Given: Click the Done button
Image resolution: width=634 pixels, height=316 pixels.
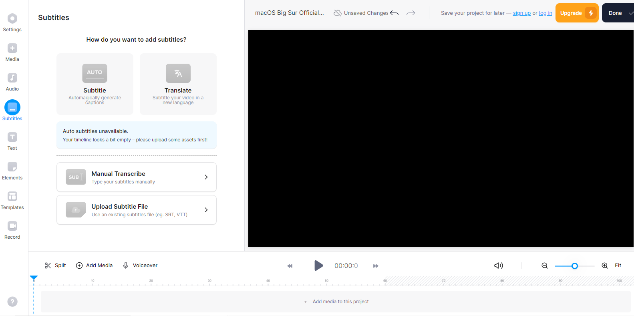Looking at the screenshot, I should (618, 13).
